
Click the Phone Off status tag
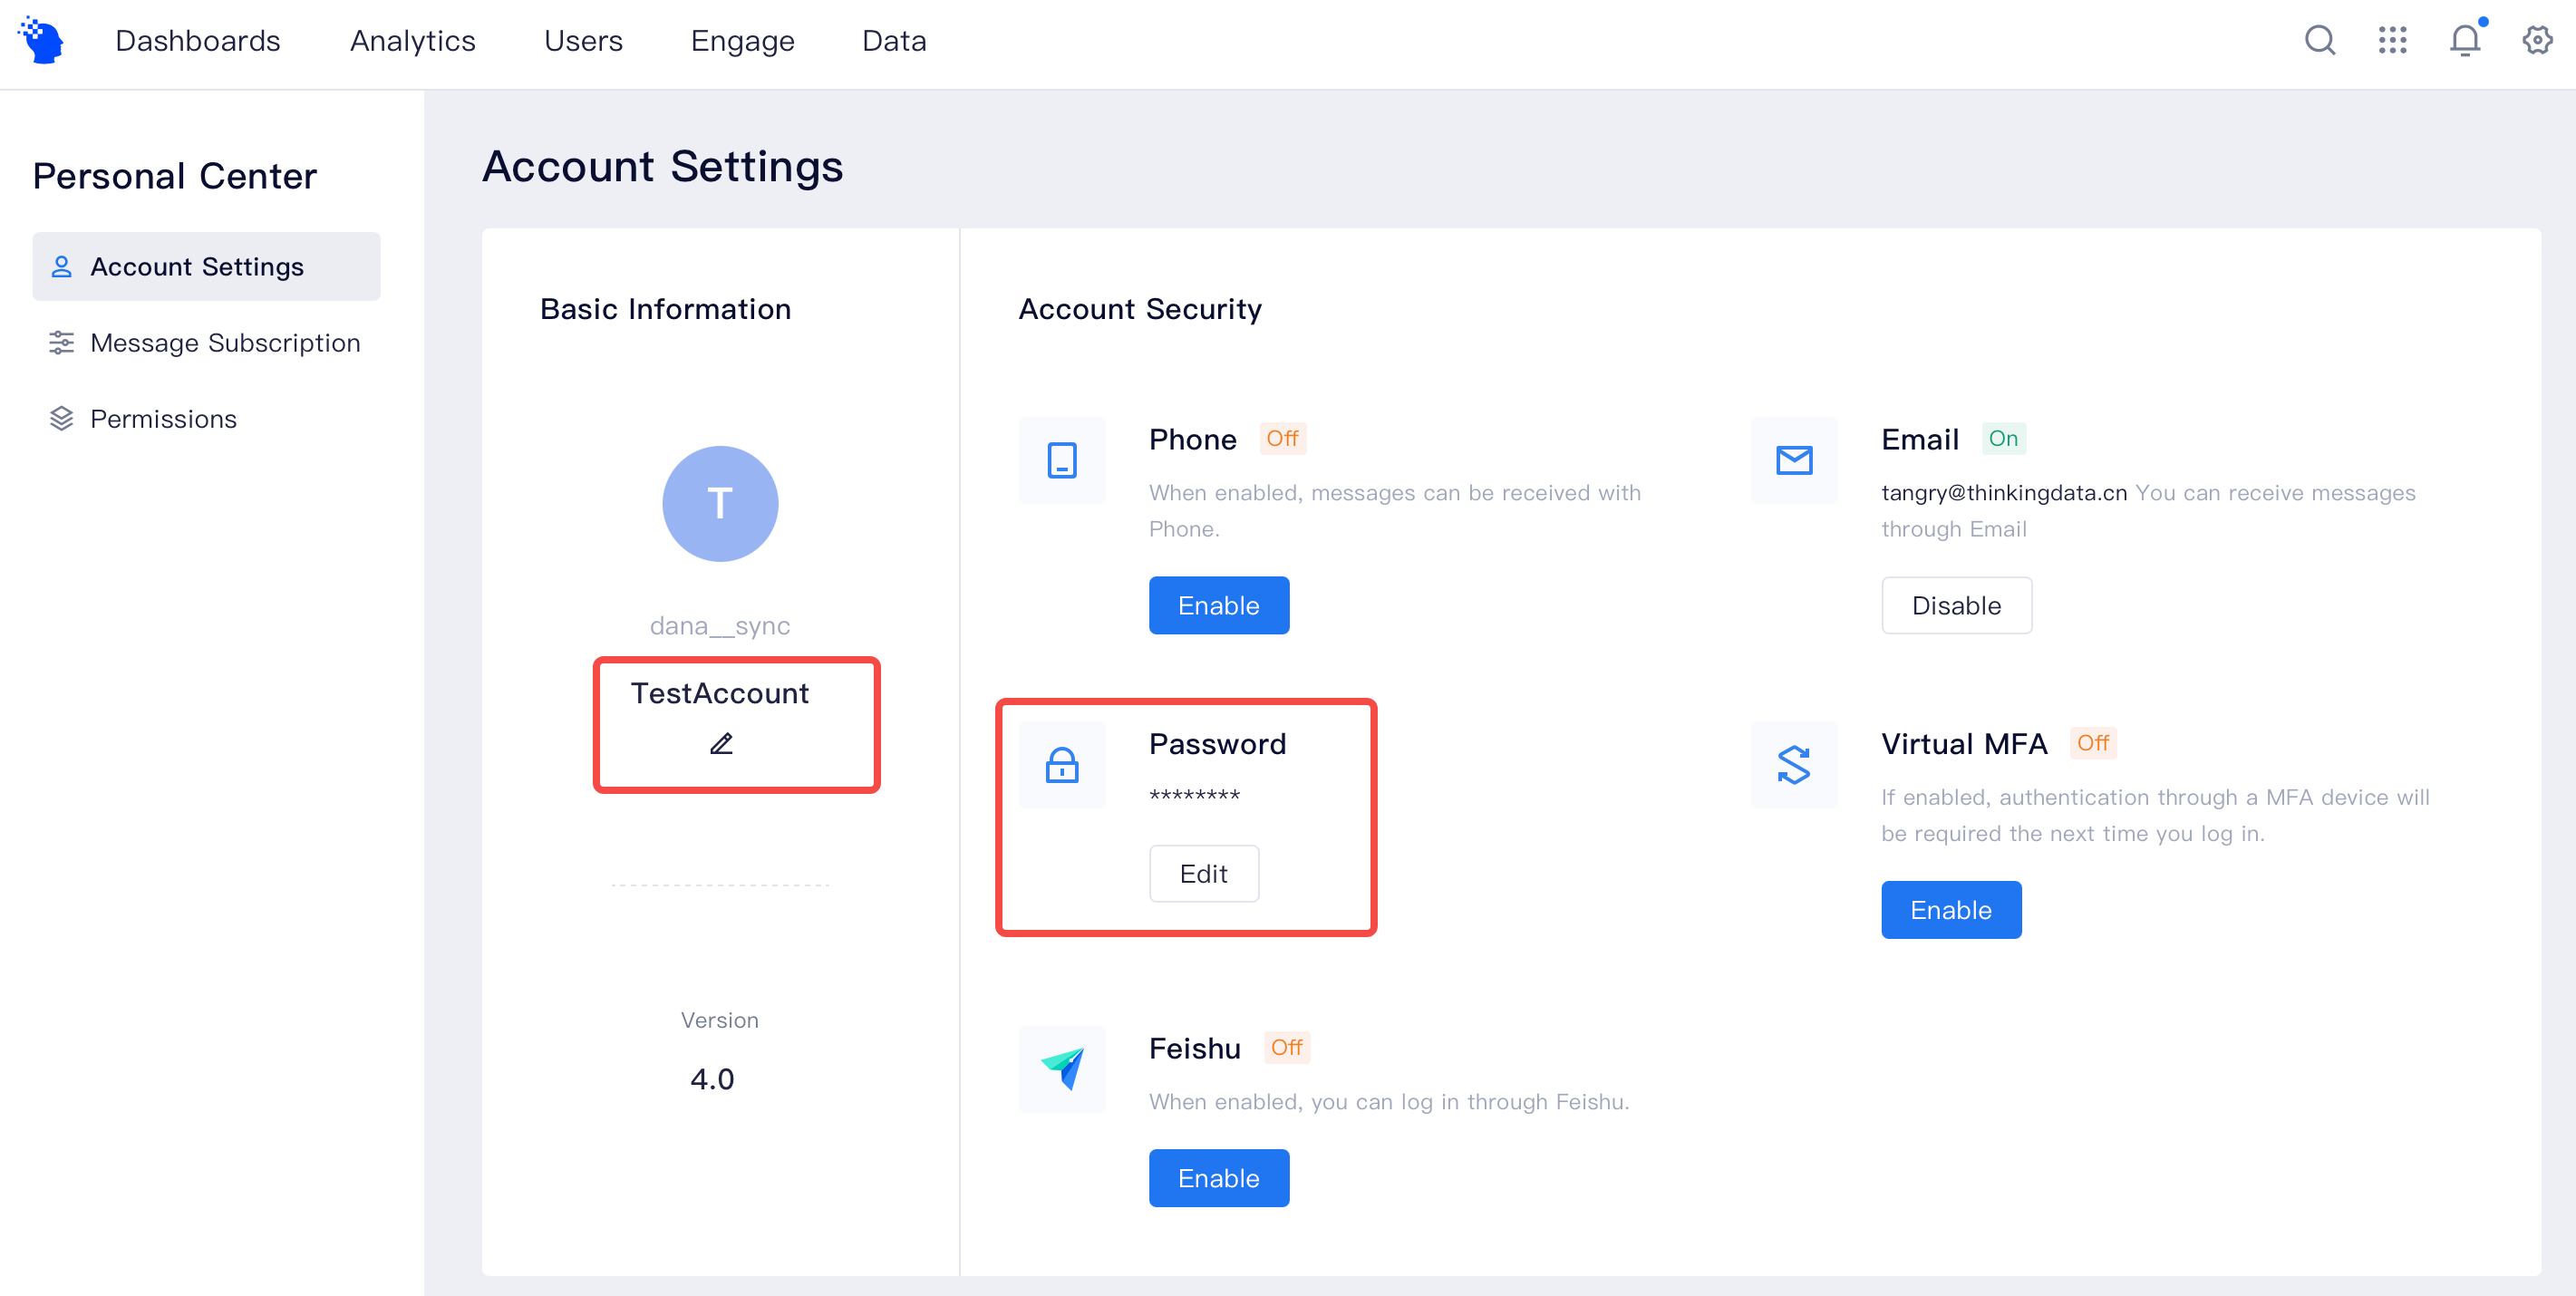[1283, 439]
